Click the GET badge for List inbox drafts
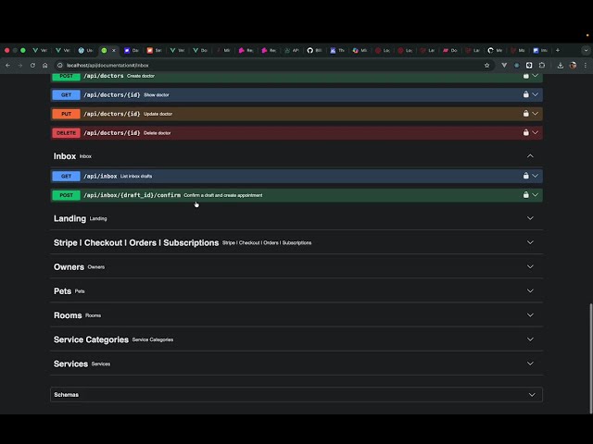The width and height of the screenshot is (593, 444). tap(66, 176)
